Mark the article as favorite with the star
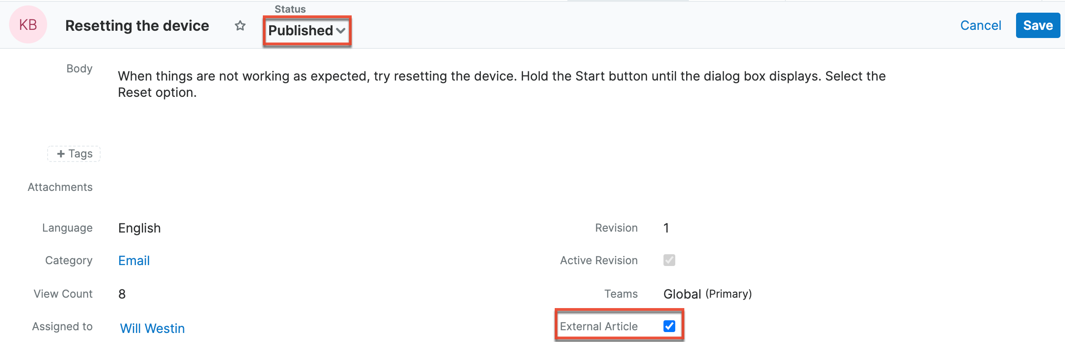Viewport: 1065px width, 342px height. tap(240, 26)
